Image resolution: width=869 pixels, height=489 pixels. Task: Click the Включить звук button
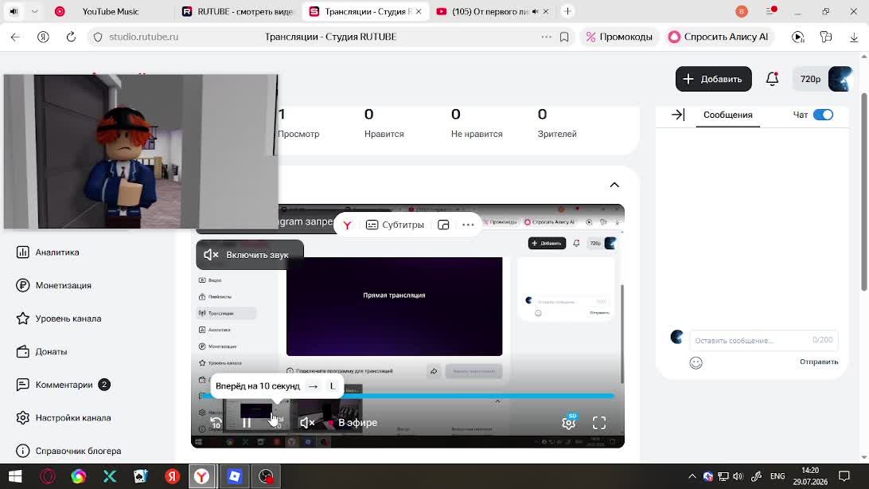point(250,255)
